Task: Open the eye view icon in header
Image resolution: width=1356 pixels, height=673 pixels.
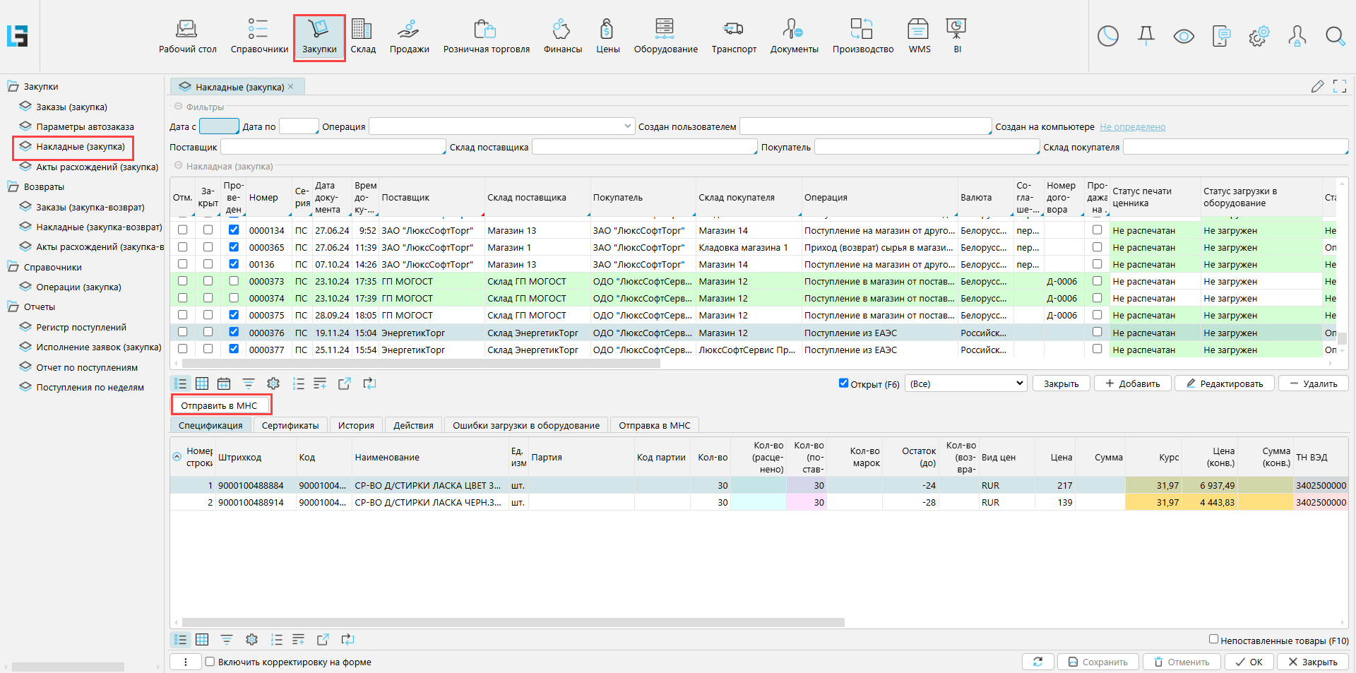Action: coord(1184,36)
